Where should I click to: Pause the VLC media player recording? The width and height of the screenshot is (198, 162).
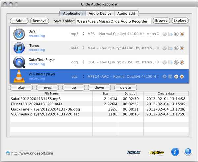coord(176,77)
